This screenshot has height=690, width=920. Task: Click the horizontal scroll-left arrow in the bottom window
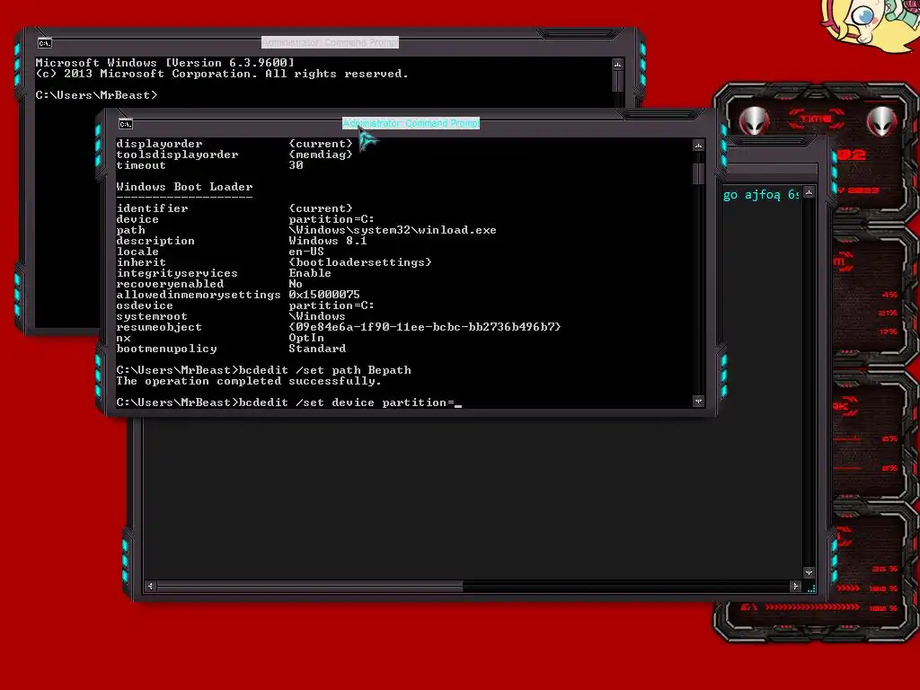pyautogui.click(x=150, y=586)
